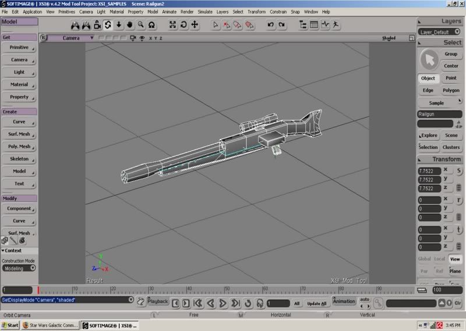Click the red timeline playhead marker

38,290
